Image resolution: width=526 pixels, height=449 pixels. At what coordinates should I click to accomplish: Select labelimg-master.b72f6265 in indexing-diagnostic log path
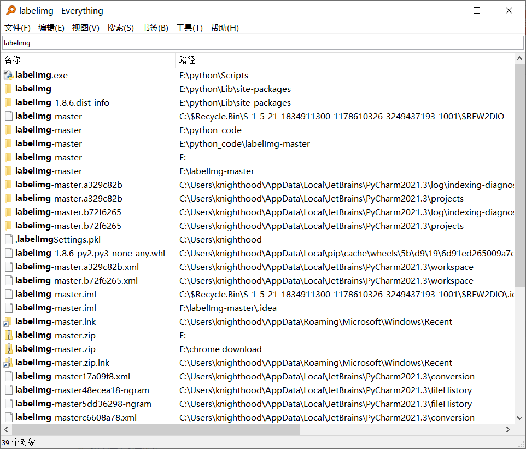68,212
